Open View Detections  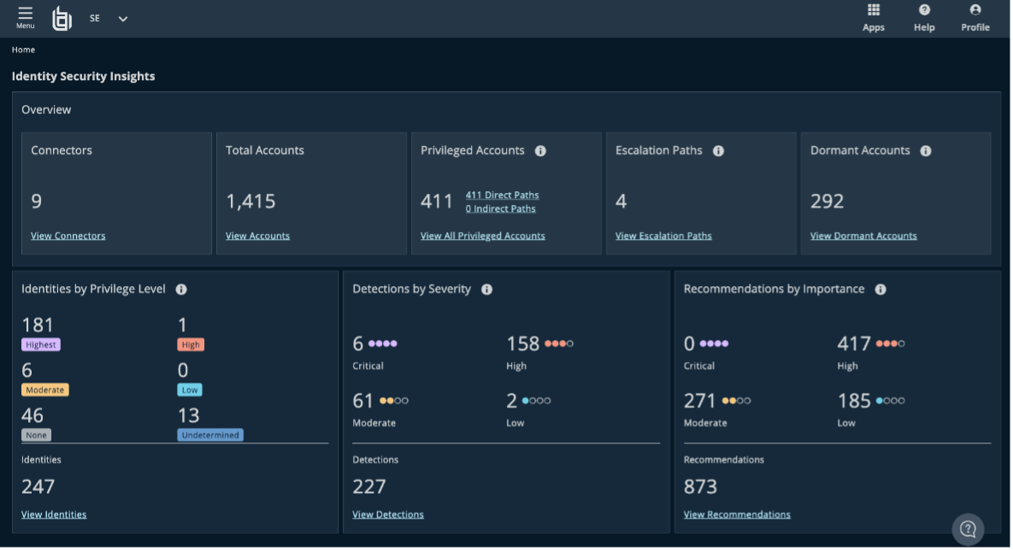click(x=388, y=514)
